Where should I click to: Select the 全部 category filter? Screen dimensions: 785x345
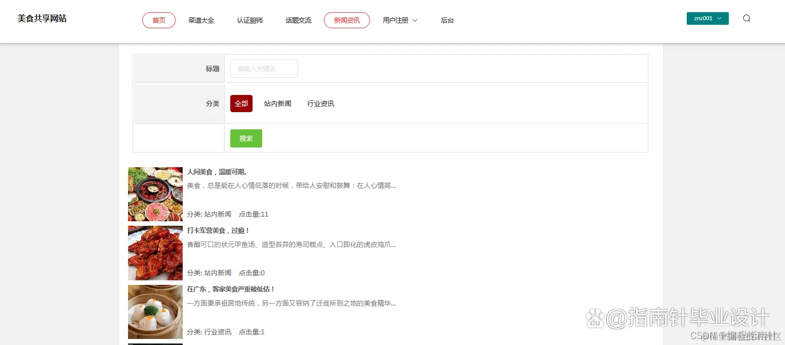coord(241,104)
